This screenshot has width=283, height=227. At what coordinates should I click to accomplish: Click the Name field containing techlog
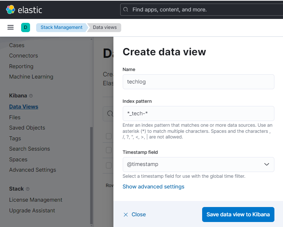point(199,82)
